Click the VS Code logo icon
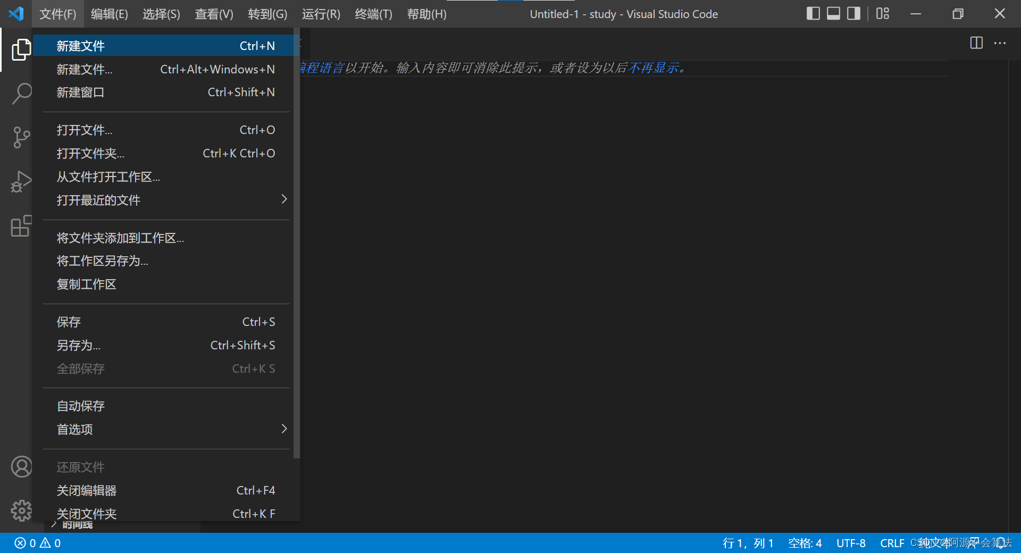This screenshot has height=553, width=1021. [x=16, y=14]
